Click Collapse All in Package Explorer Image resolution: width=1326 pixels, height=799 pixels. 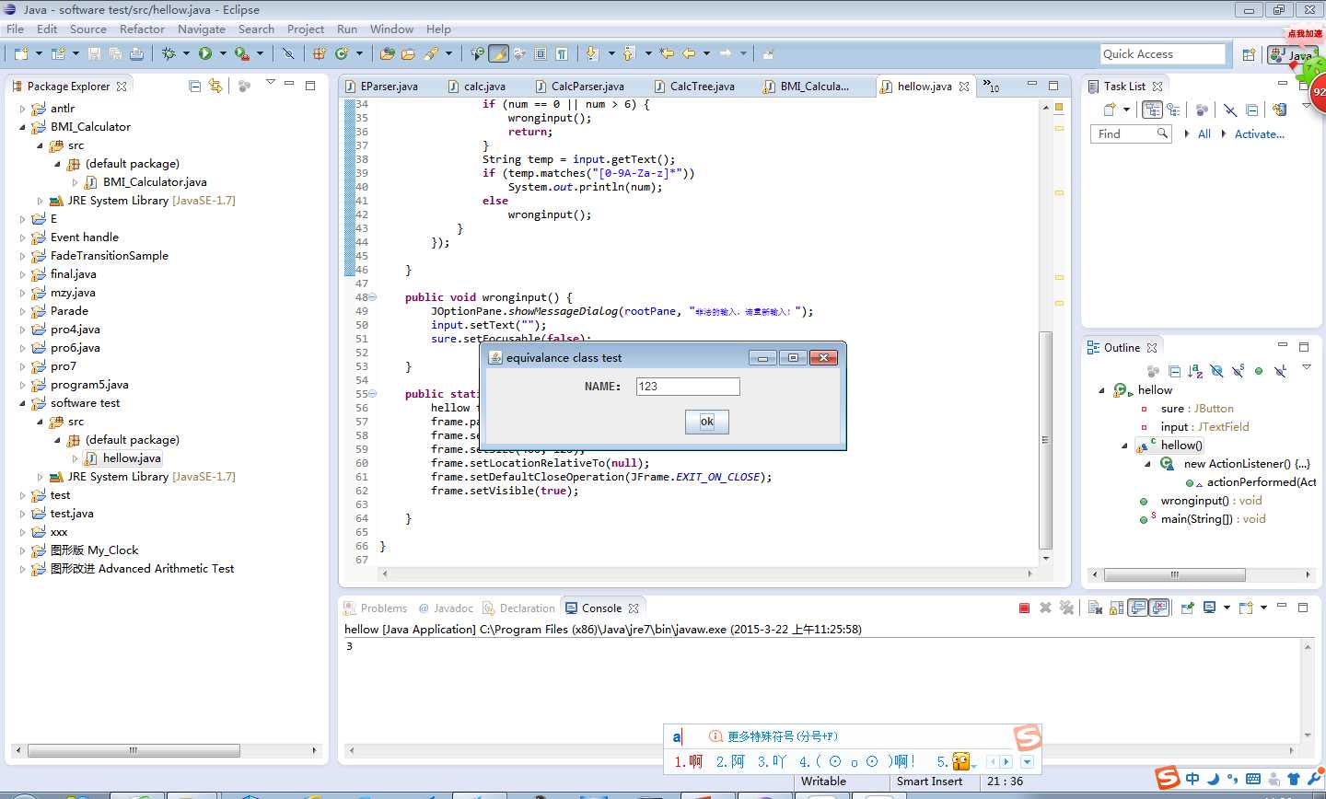(x=194, y=86)
